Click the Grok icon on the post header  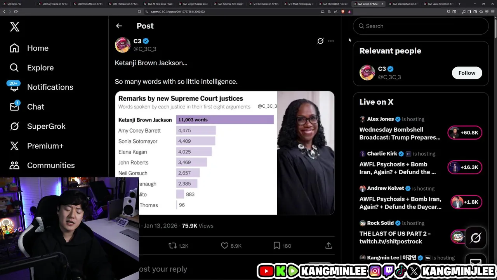(320, 41)
